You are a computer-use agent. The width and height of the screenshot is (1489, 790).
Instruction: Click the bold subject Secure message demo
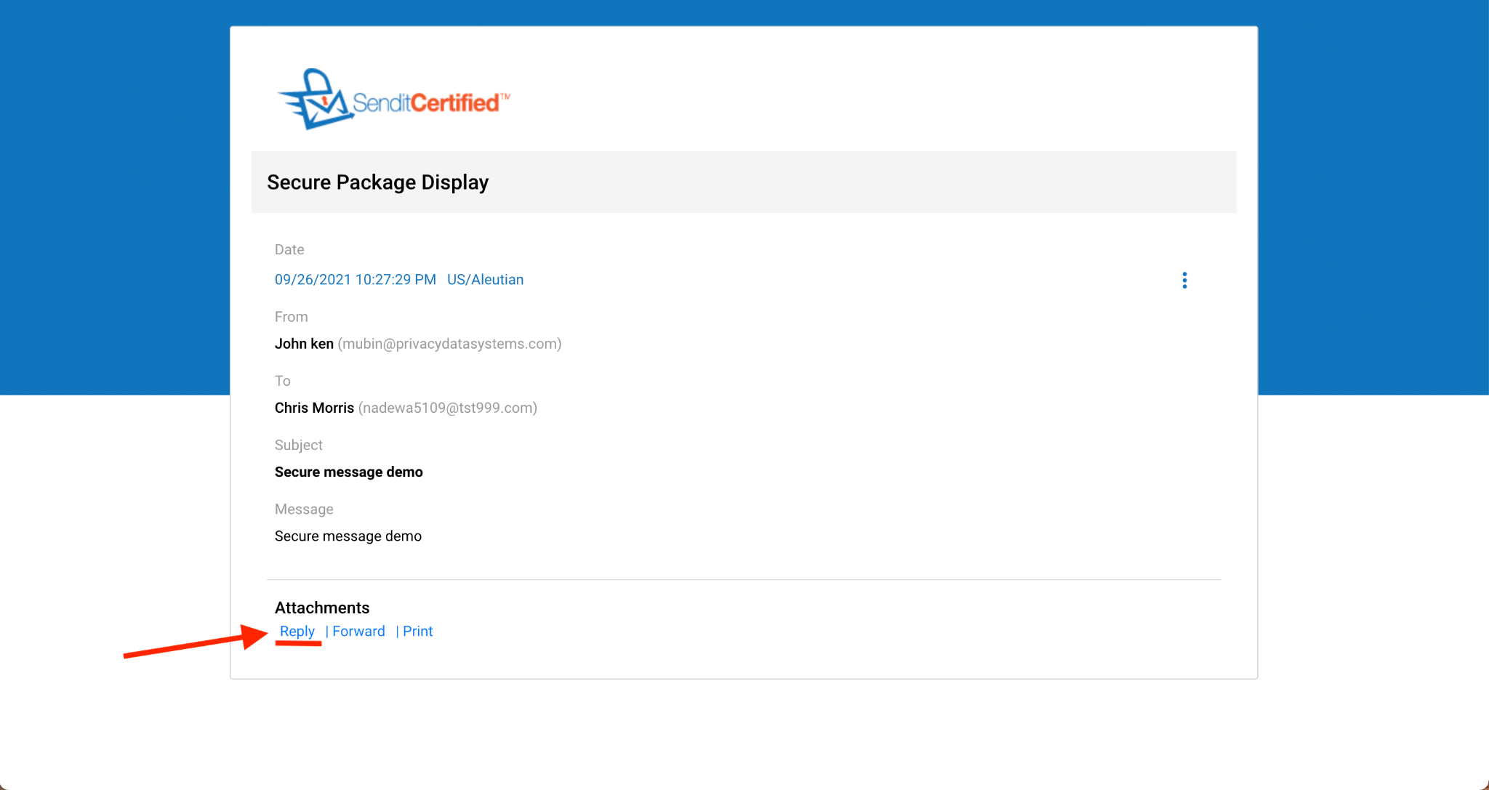click(x=348, y=472)
